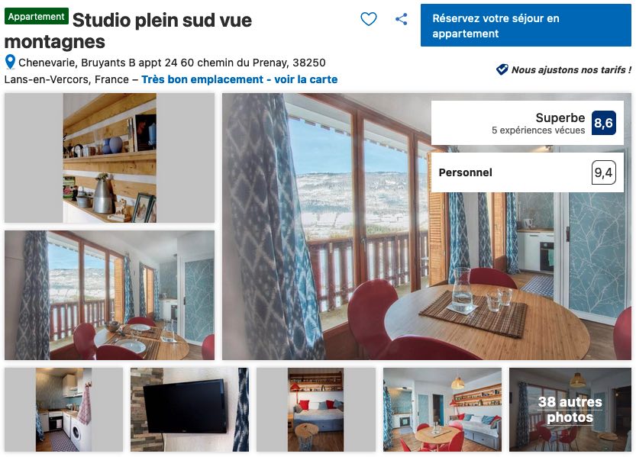Open the wooden shelves photo thumbnail
This screenshot has width=636, height=457.
pos(109,158)
